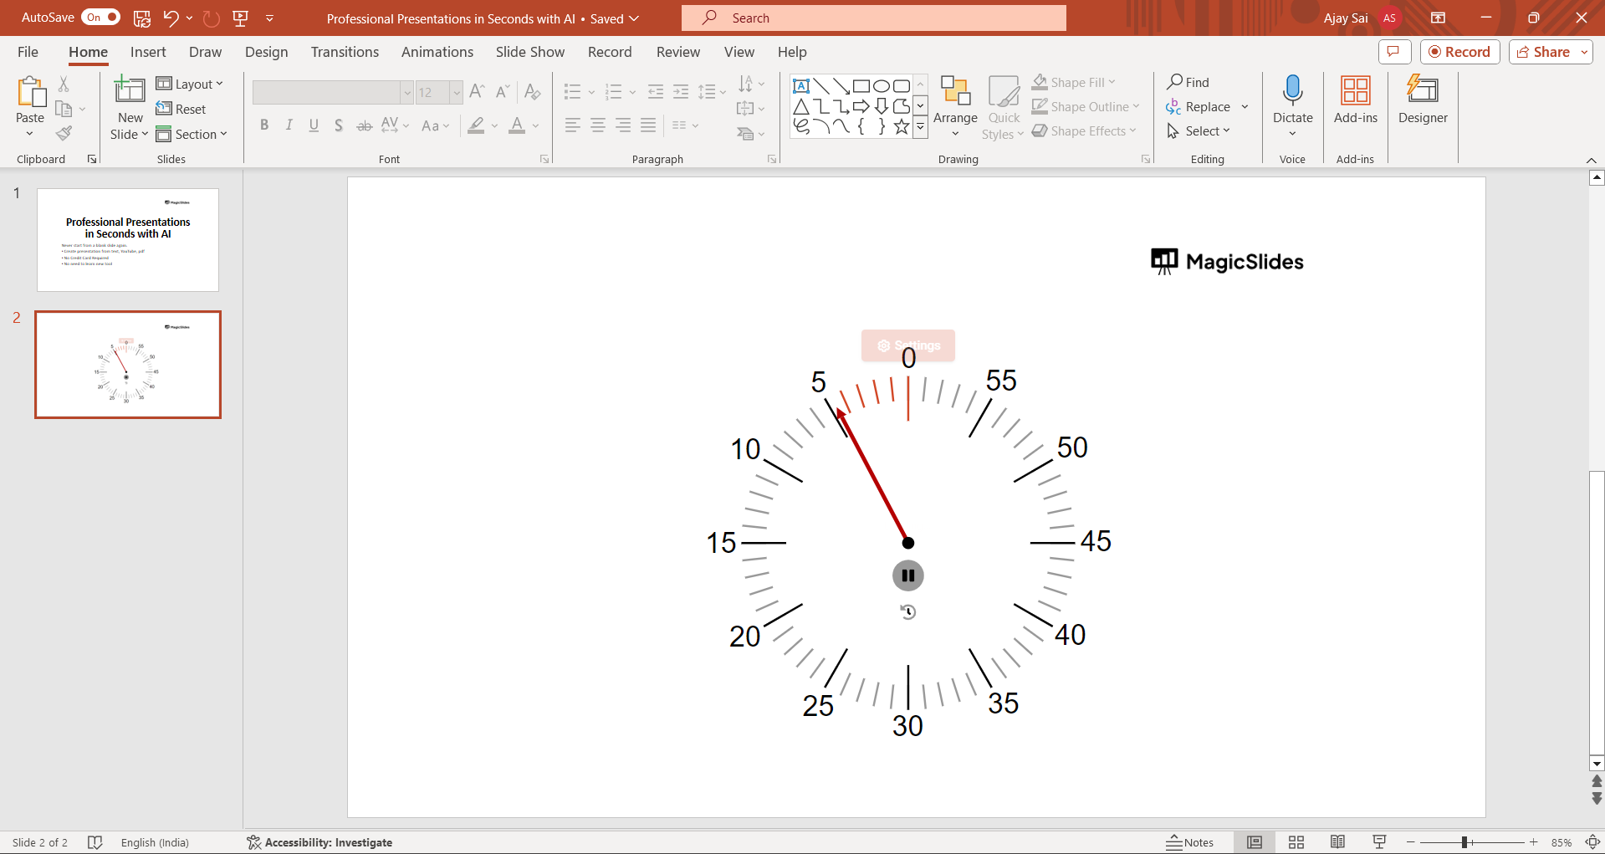Viewport: 1605px width, 854px height.
Task: Expand the Layout dropdown
Action: (x=190, y=84)
